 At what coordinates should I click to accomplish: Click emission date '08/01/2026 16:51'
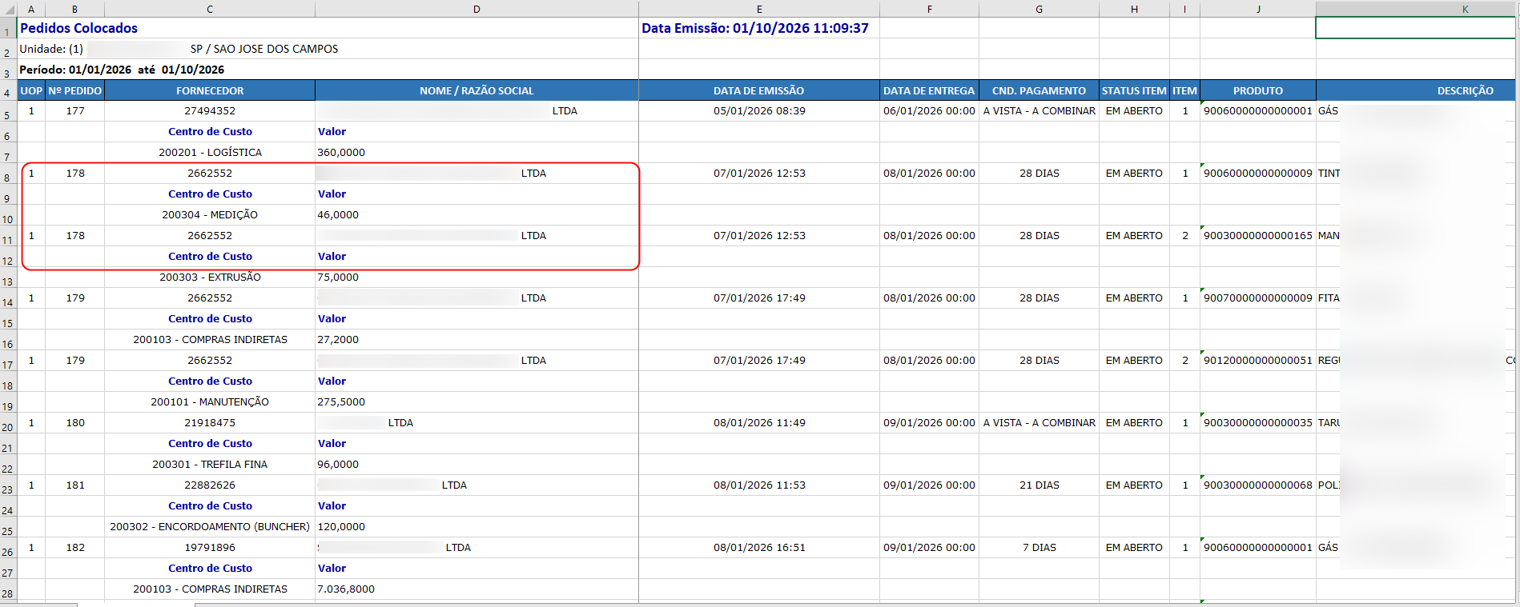pos(759,548)
